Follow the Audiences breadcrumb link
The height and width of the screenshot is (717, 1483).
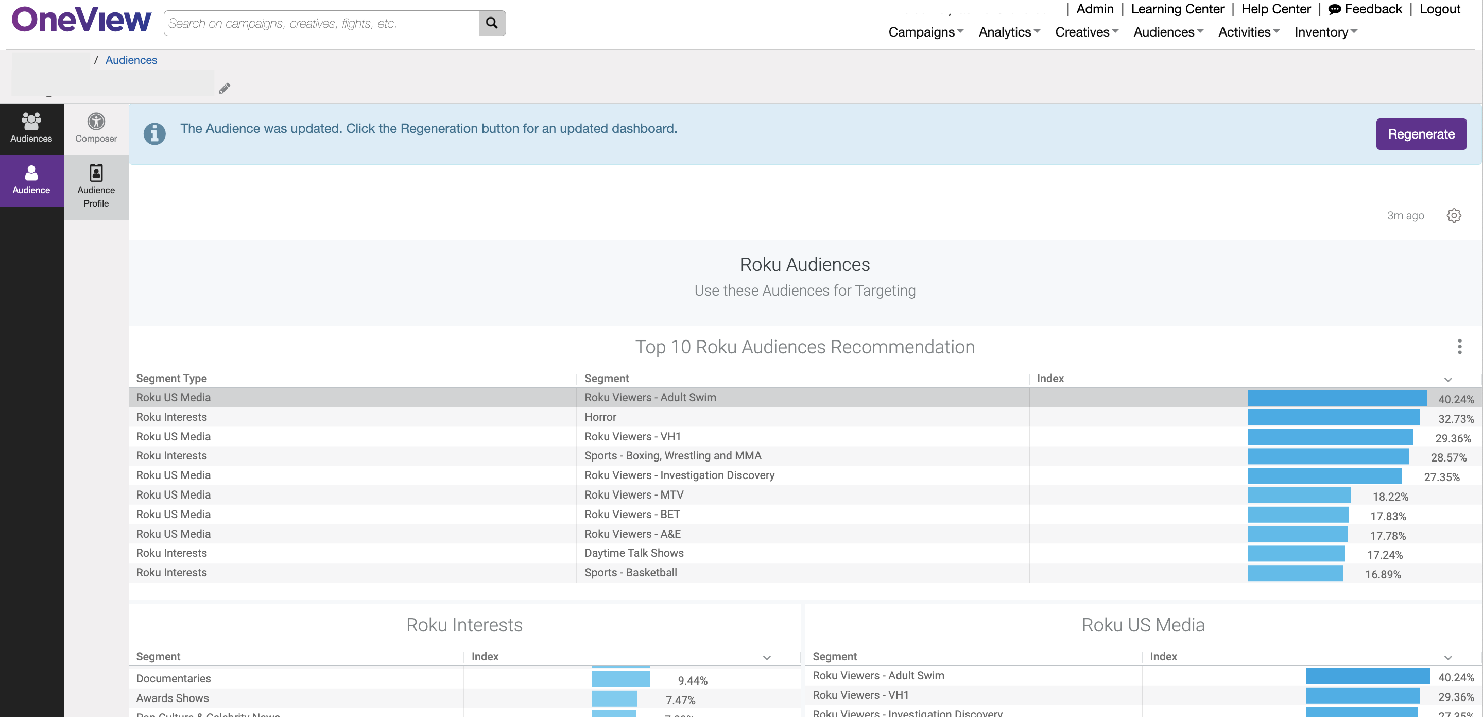click(131, 59)
